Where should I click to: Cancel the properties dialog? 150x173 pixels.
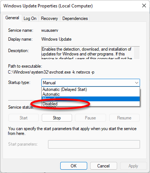103,166
